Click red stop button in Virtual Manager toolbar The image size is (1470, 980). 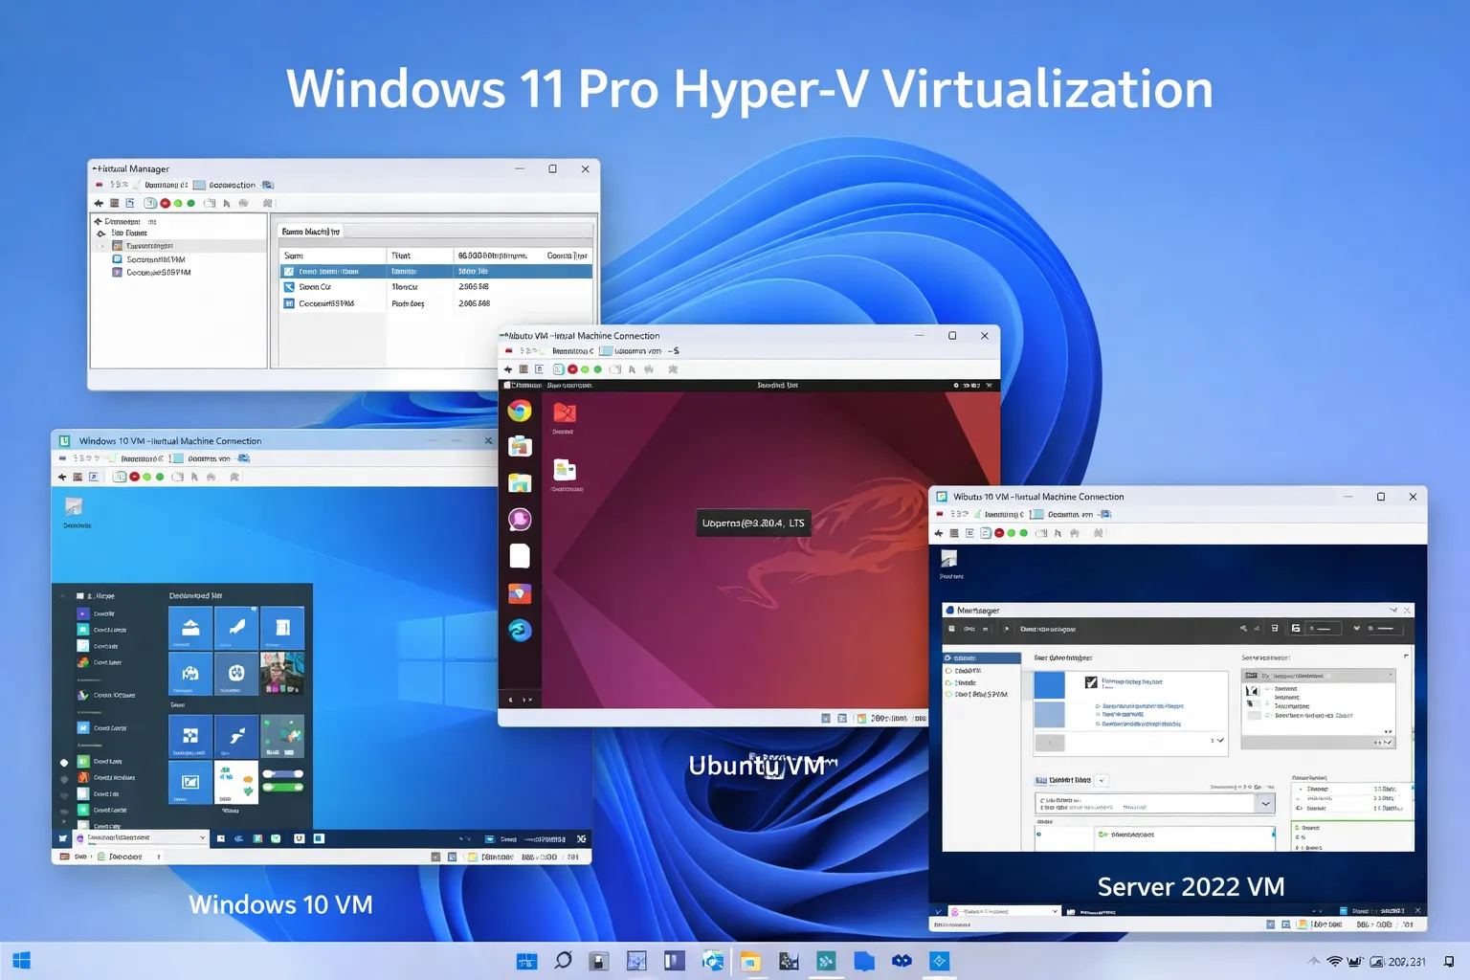pos(166,203)
